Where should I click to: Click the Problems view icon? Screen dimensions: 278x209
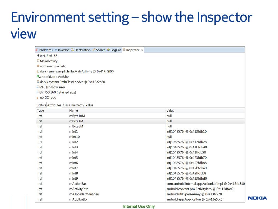37,50
